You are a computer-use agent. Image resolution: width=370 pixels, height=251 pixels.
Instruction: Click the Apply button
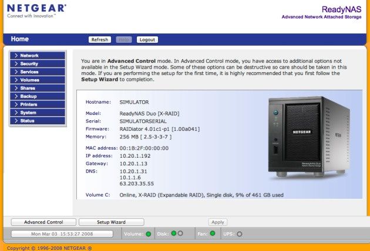tap(217, 222)
